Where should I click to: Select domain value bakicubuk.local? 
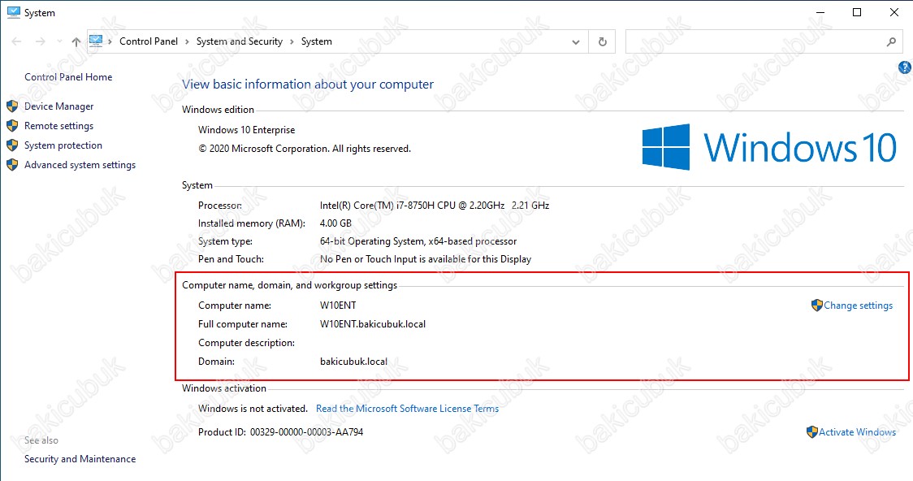point(353,361)
